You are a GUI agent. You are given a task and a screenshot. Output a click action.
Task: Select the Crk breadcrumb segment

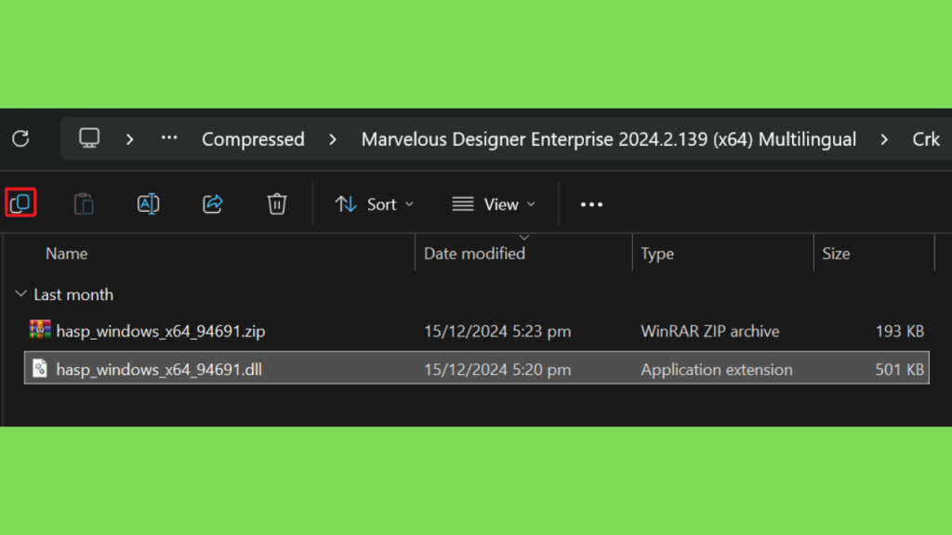[x=926, y=139]
